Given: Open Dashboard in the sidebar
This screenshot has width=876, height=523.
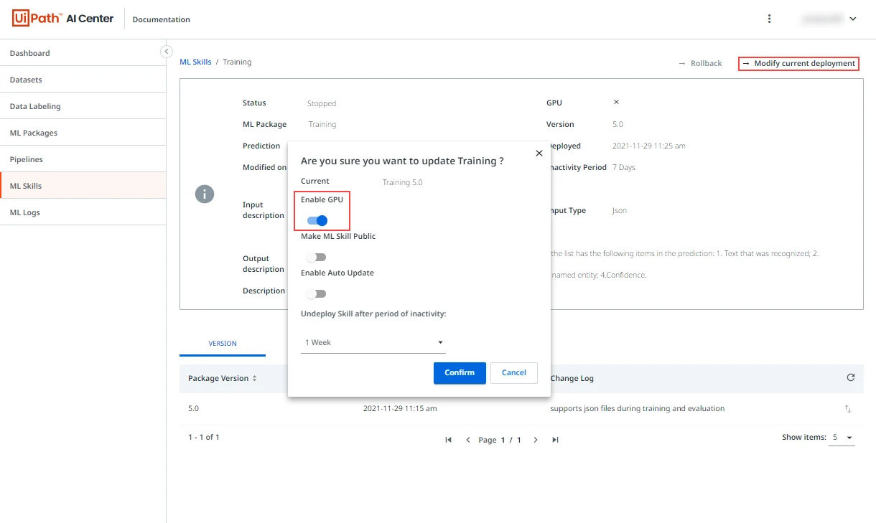Looking at the screenshot, I should [83, 53].
